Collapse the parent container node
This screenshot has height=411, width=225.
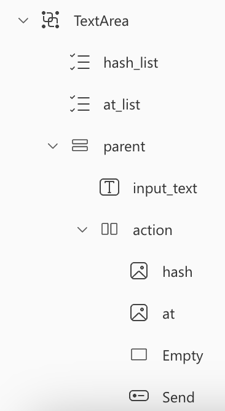pos(53,146)
